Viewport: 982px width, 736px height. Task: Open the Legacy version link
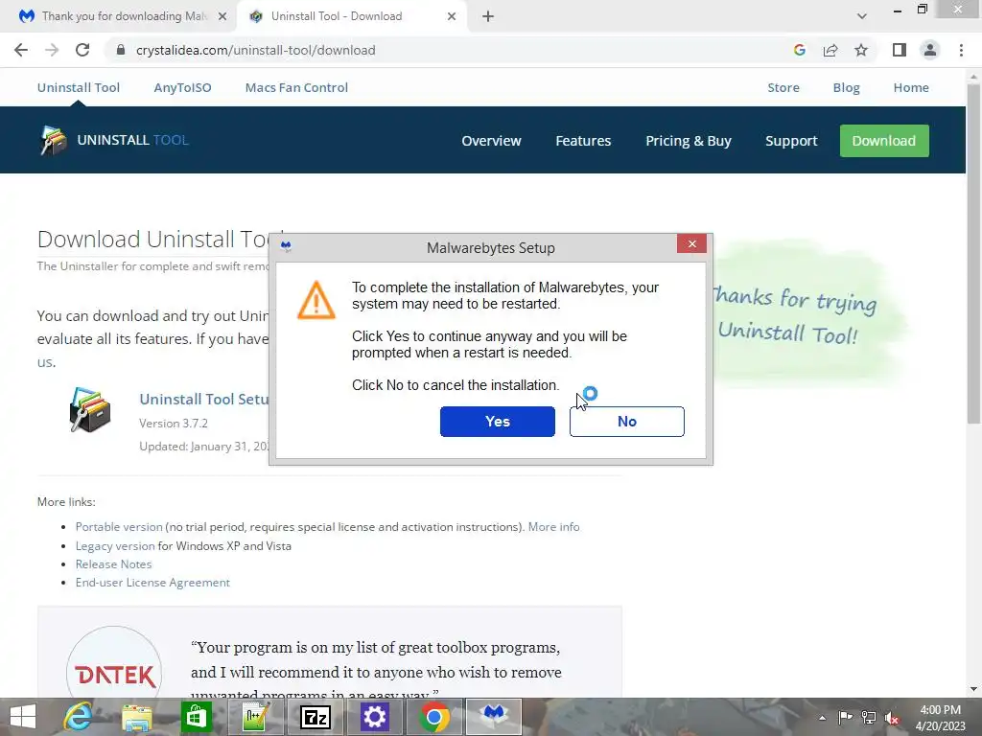[115, 545]
